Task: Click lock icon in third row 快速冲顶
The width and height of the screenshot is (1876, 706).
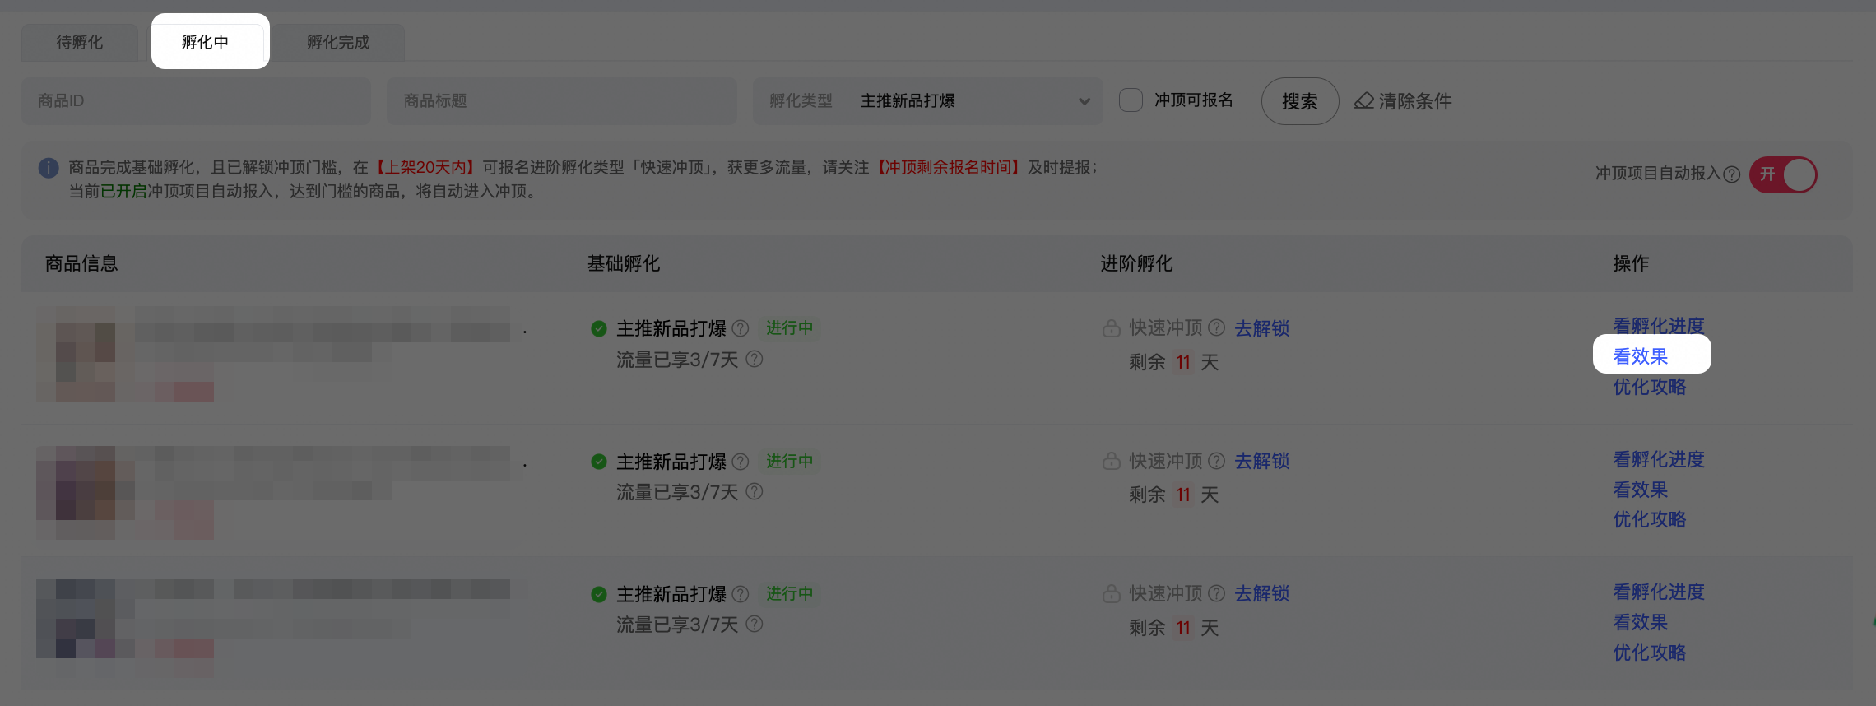Action: [x=1112, y=593]
